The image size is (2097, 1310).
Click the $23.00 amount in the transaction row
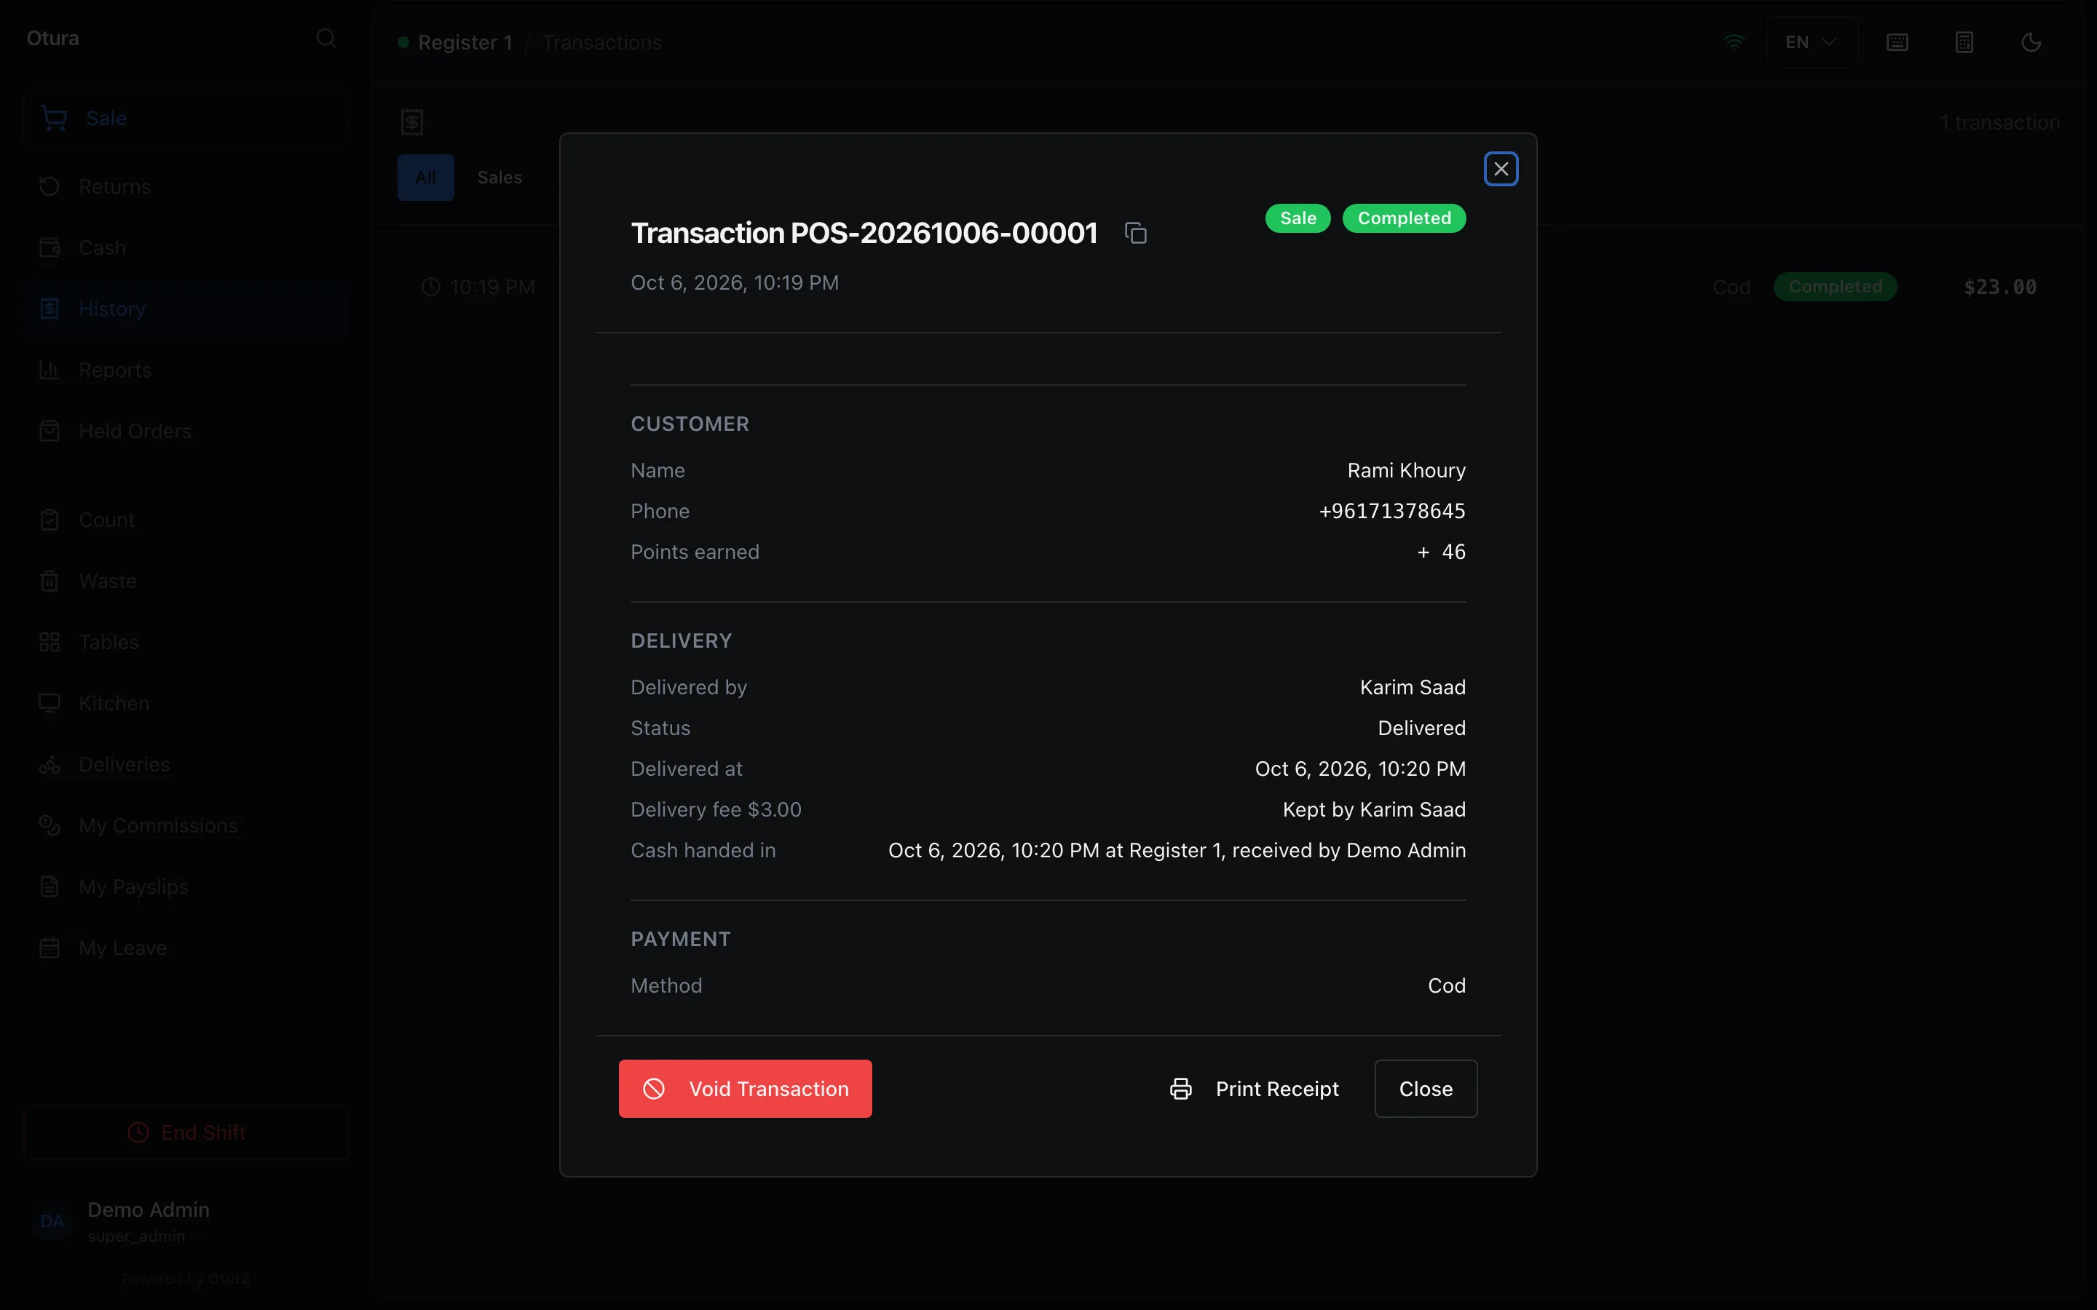pos(2000,287)
